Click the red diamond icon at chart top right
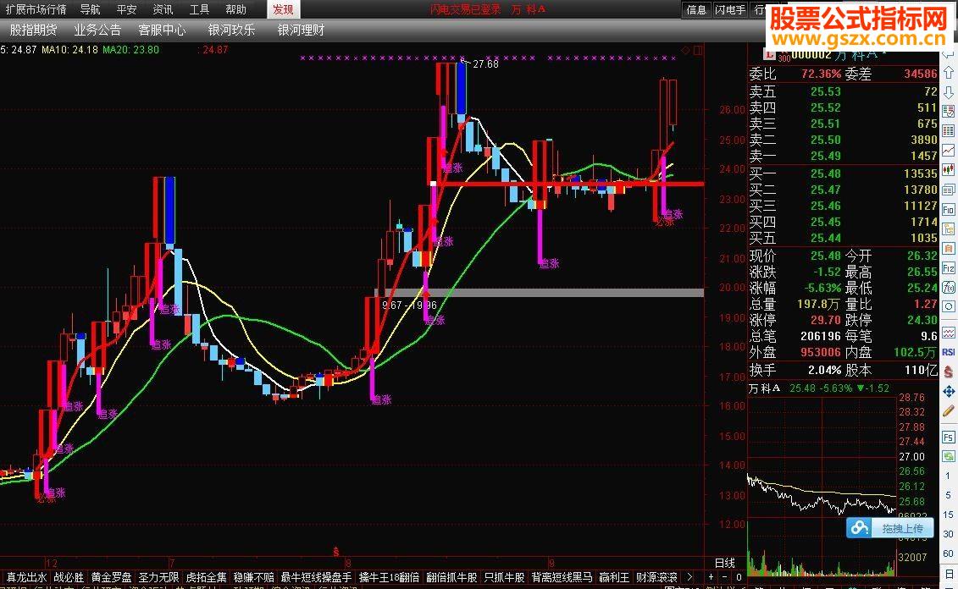958x589 pixels. pos(685,51)
